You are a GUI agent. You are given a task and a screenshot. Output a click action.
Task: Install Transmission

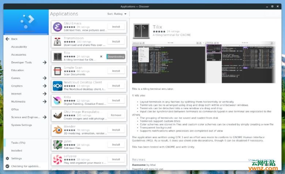(x=116, y=41)
